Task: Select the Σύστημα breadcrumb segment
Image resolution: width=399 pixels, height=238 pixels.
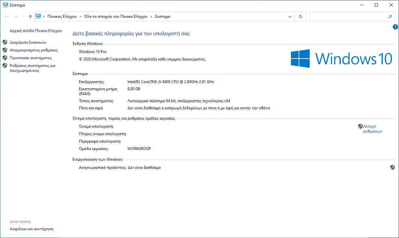Action: pos(162,16)
